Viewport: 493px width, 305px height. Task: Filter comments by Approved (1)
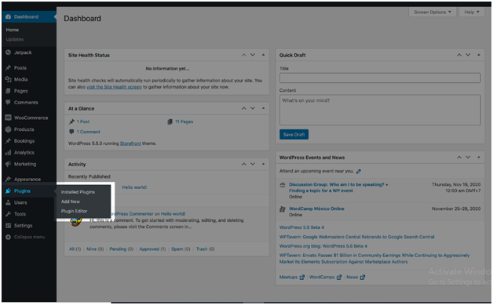point(152,249)
